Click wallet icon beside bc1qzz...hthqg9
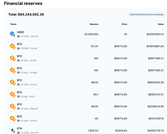Screen dimensions: 167x134 [x=19, y=73]
